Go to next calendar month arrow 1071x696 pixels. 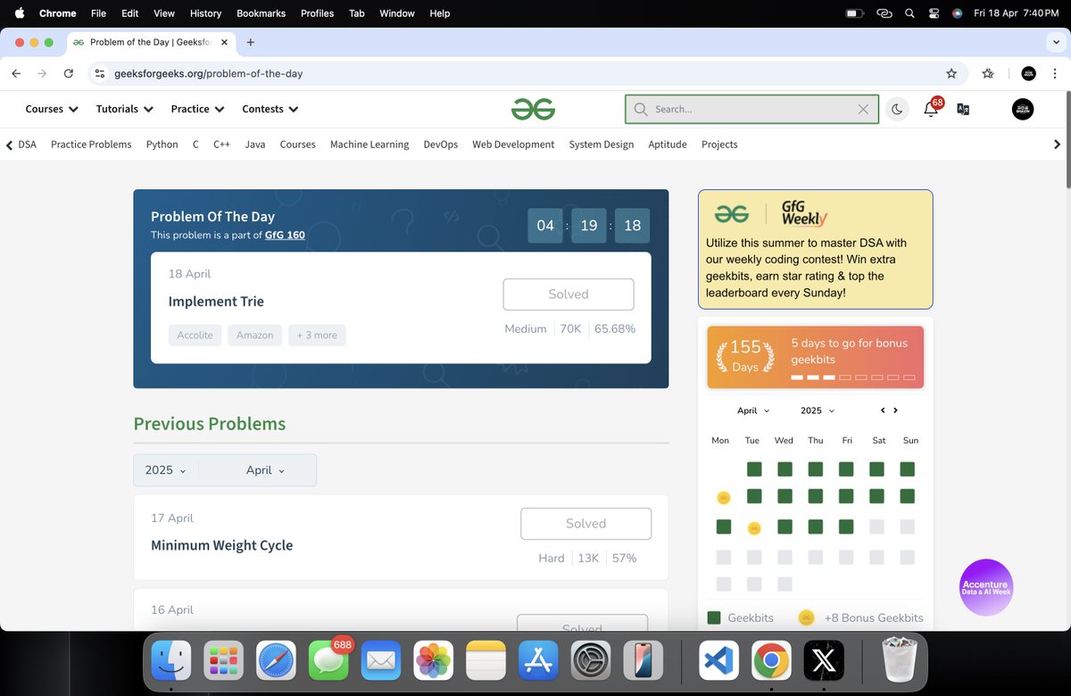[895, 410]
